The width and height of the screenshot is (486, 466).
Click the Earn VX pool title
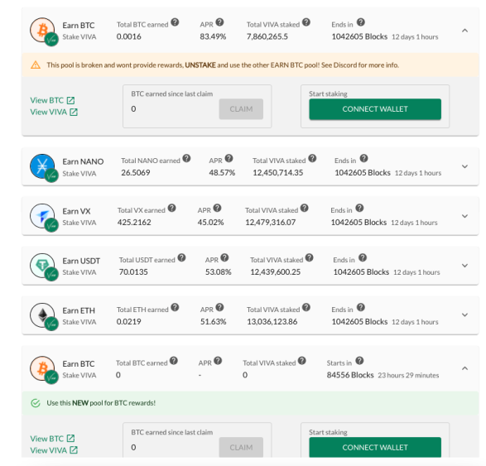pos(76,211)
